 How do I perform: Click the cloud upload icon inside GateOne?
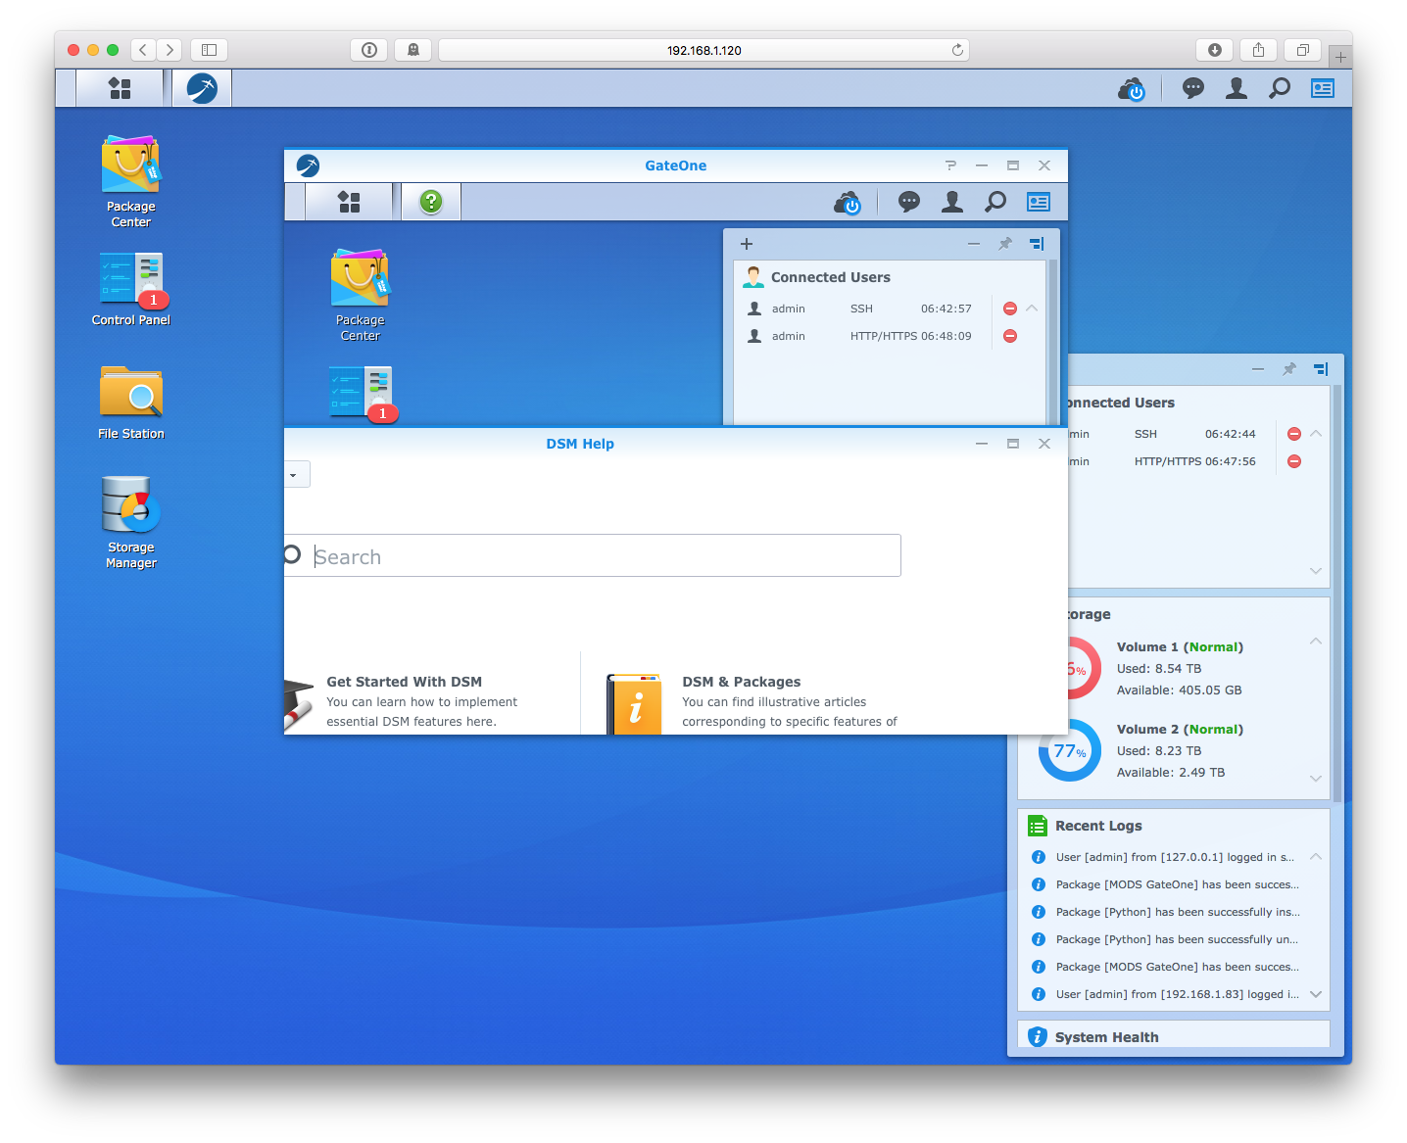[848, 203]
